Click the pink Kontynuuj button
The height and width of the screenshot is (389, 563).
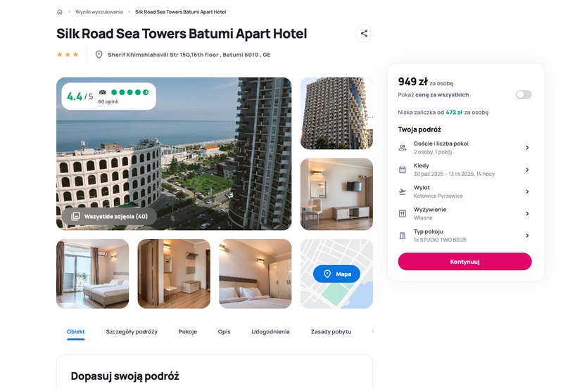coord(464,262)
